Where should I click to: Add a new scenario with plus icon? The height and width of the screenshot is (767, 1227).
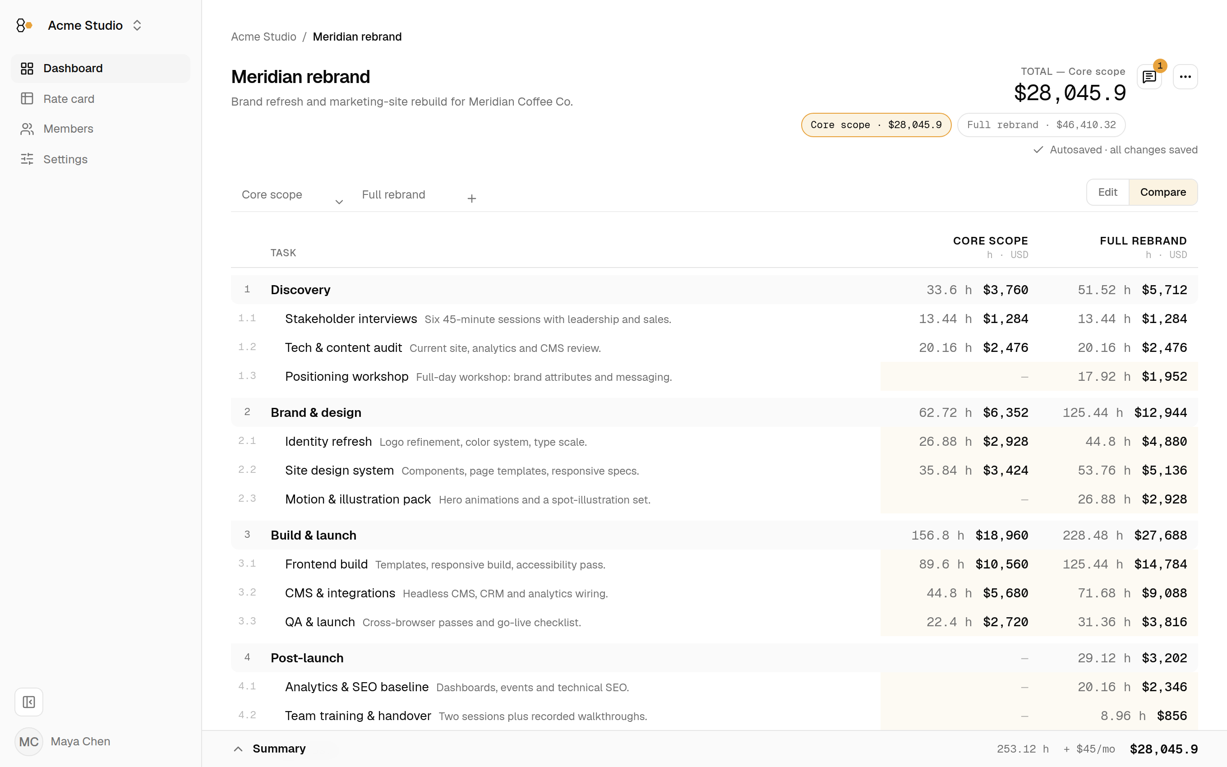[x=471, y=199]
